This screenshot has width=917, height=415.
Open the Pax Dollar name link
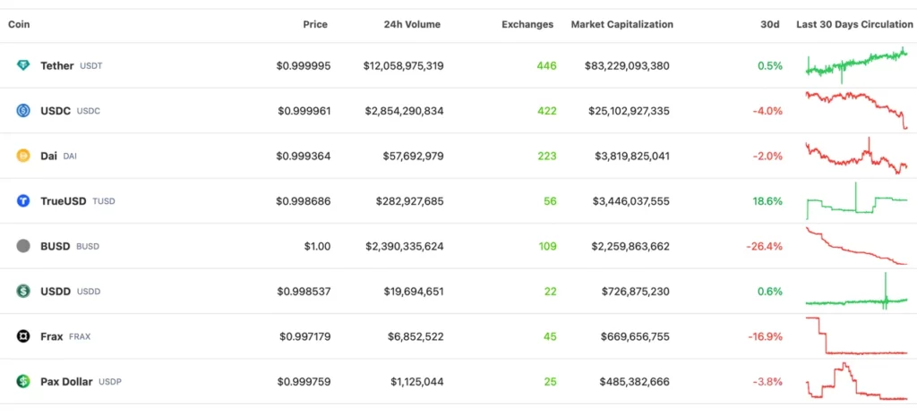pos(66,382)
